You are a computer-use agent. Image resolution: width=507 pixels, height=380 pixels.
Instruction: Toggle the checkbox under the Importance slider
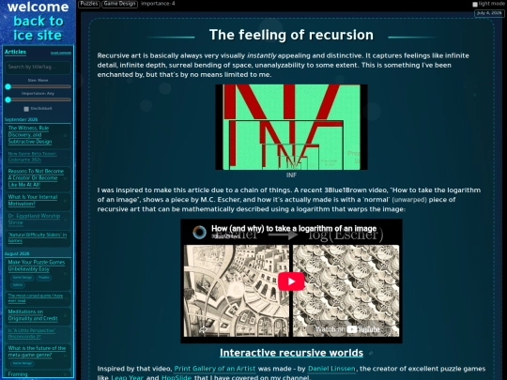(26, 109)
